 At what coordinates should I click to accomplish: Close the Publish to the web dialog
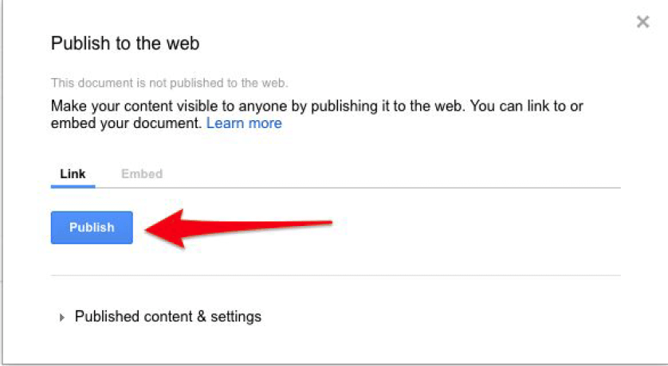coord(642,22)
